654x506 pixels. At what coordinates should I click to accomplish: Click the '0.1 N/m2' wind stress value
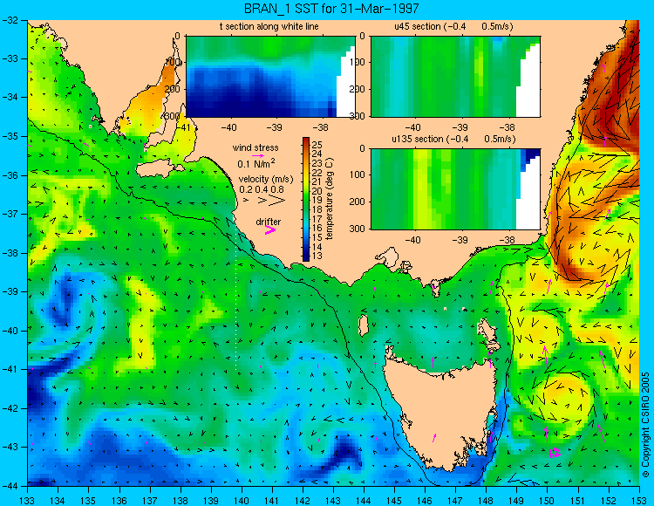click(x=256, y=163)
